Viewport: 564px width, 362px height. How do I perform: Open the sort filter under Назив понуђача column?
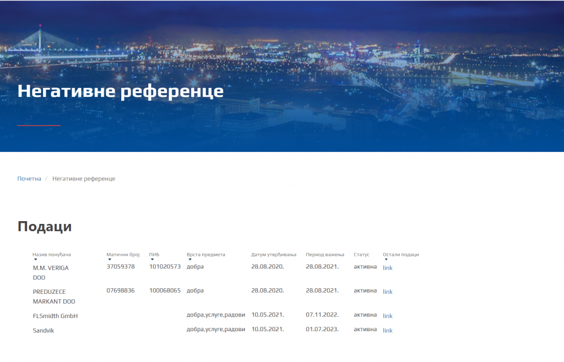pyautogui.click(x=34, y=260)
